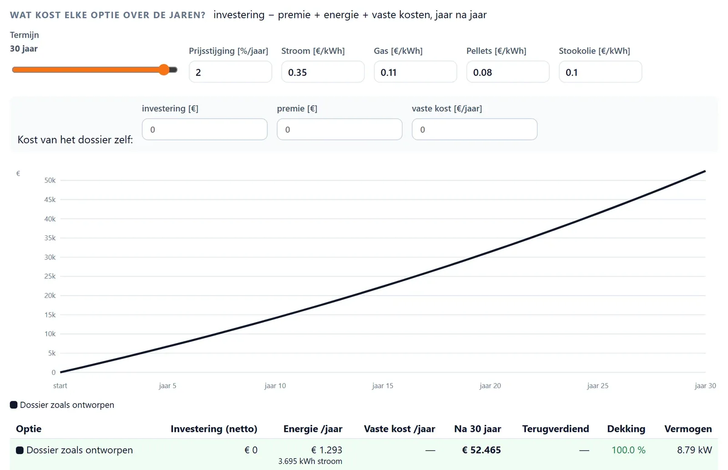Screen dimensions: 728x470
Task: Toggle the 'Dossier zoals ontworpen' chart legend
Action: click(62, 405)
